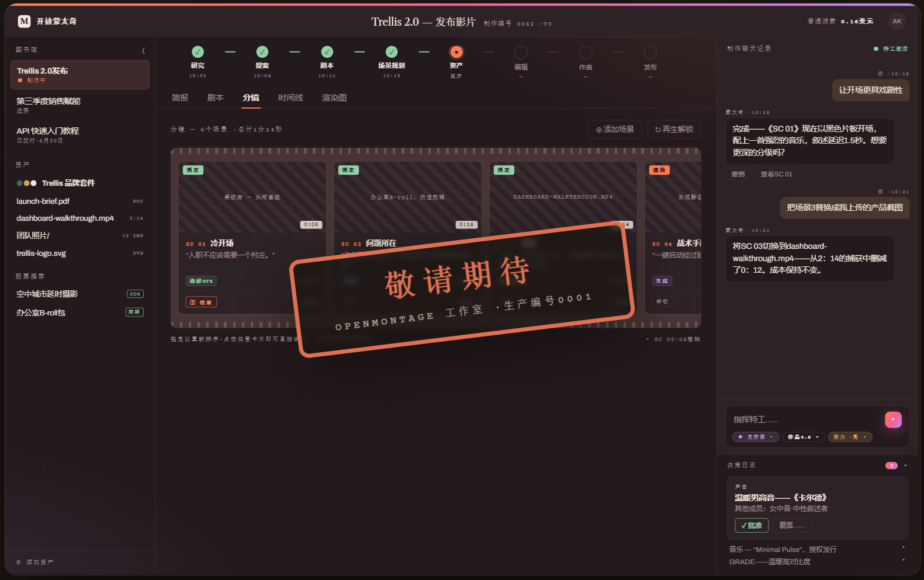Open the SC 02 办公室B-roll thumbnail

coord(408,197)
